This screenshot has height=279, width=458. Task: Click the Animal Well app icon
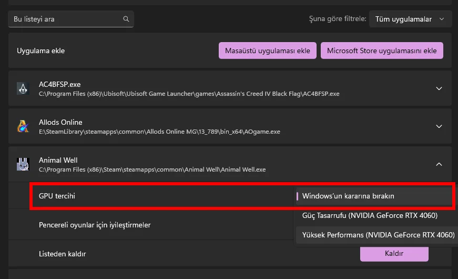23,164
